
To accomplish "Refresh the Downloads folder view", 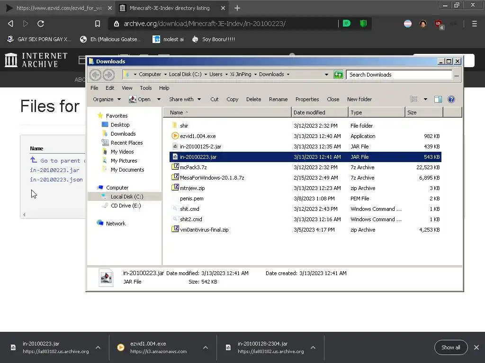I will [338, 74].
